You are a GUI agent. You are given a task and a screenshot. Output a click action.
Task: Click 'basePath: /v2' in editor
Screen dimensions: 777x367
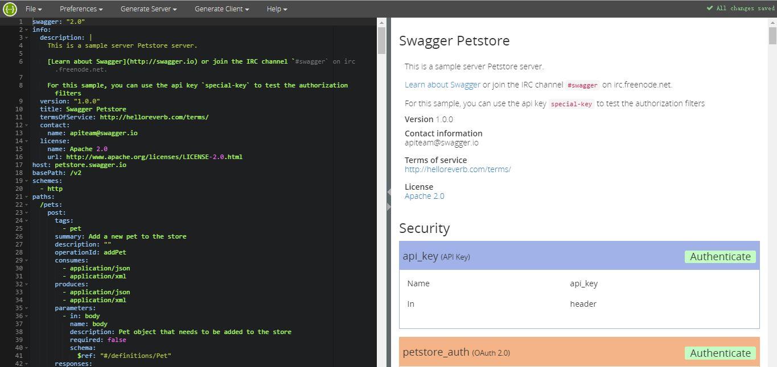tap(57, 173)
